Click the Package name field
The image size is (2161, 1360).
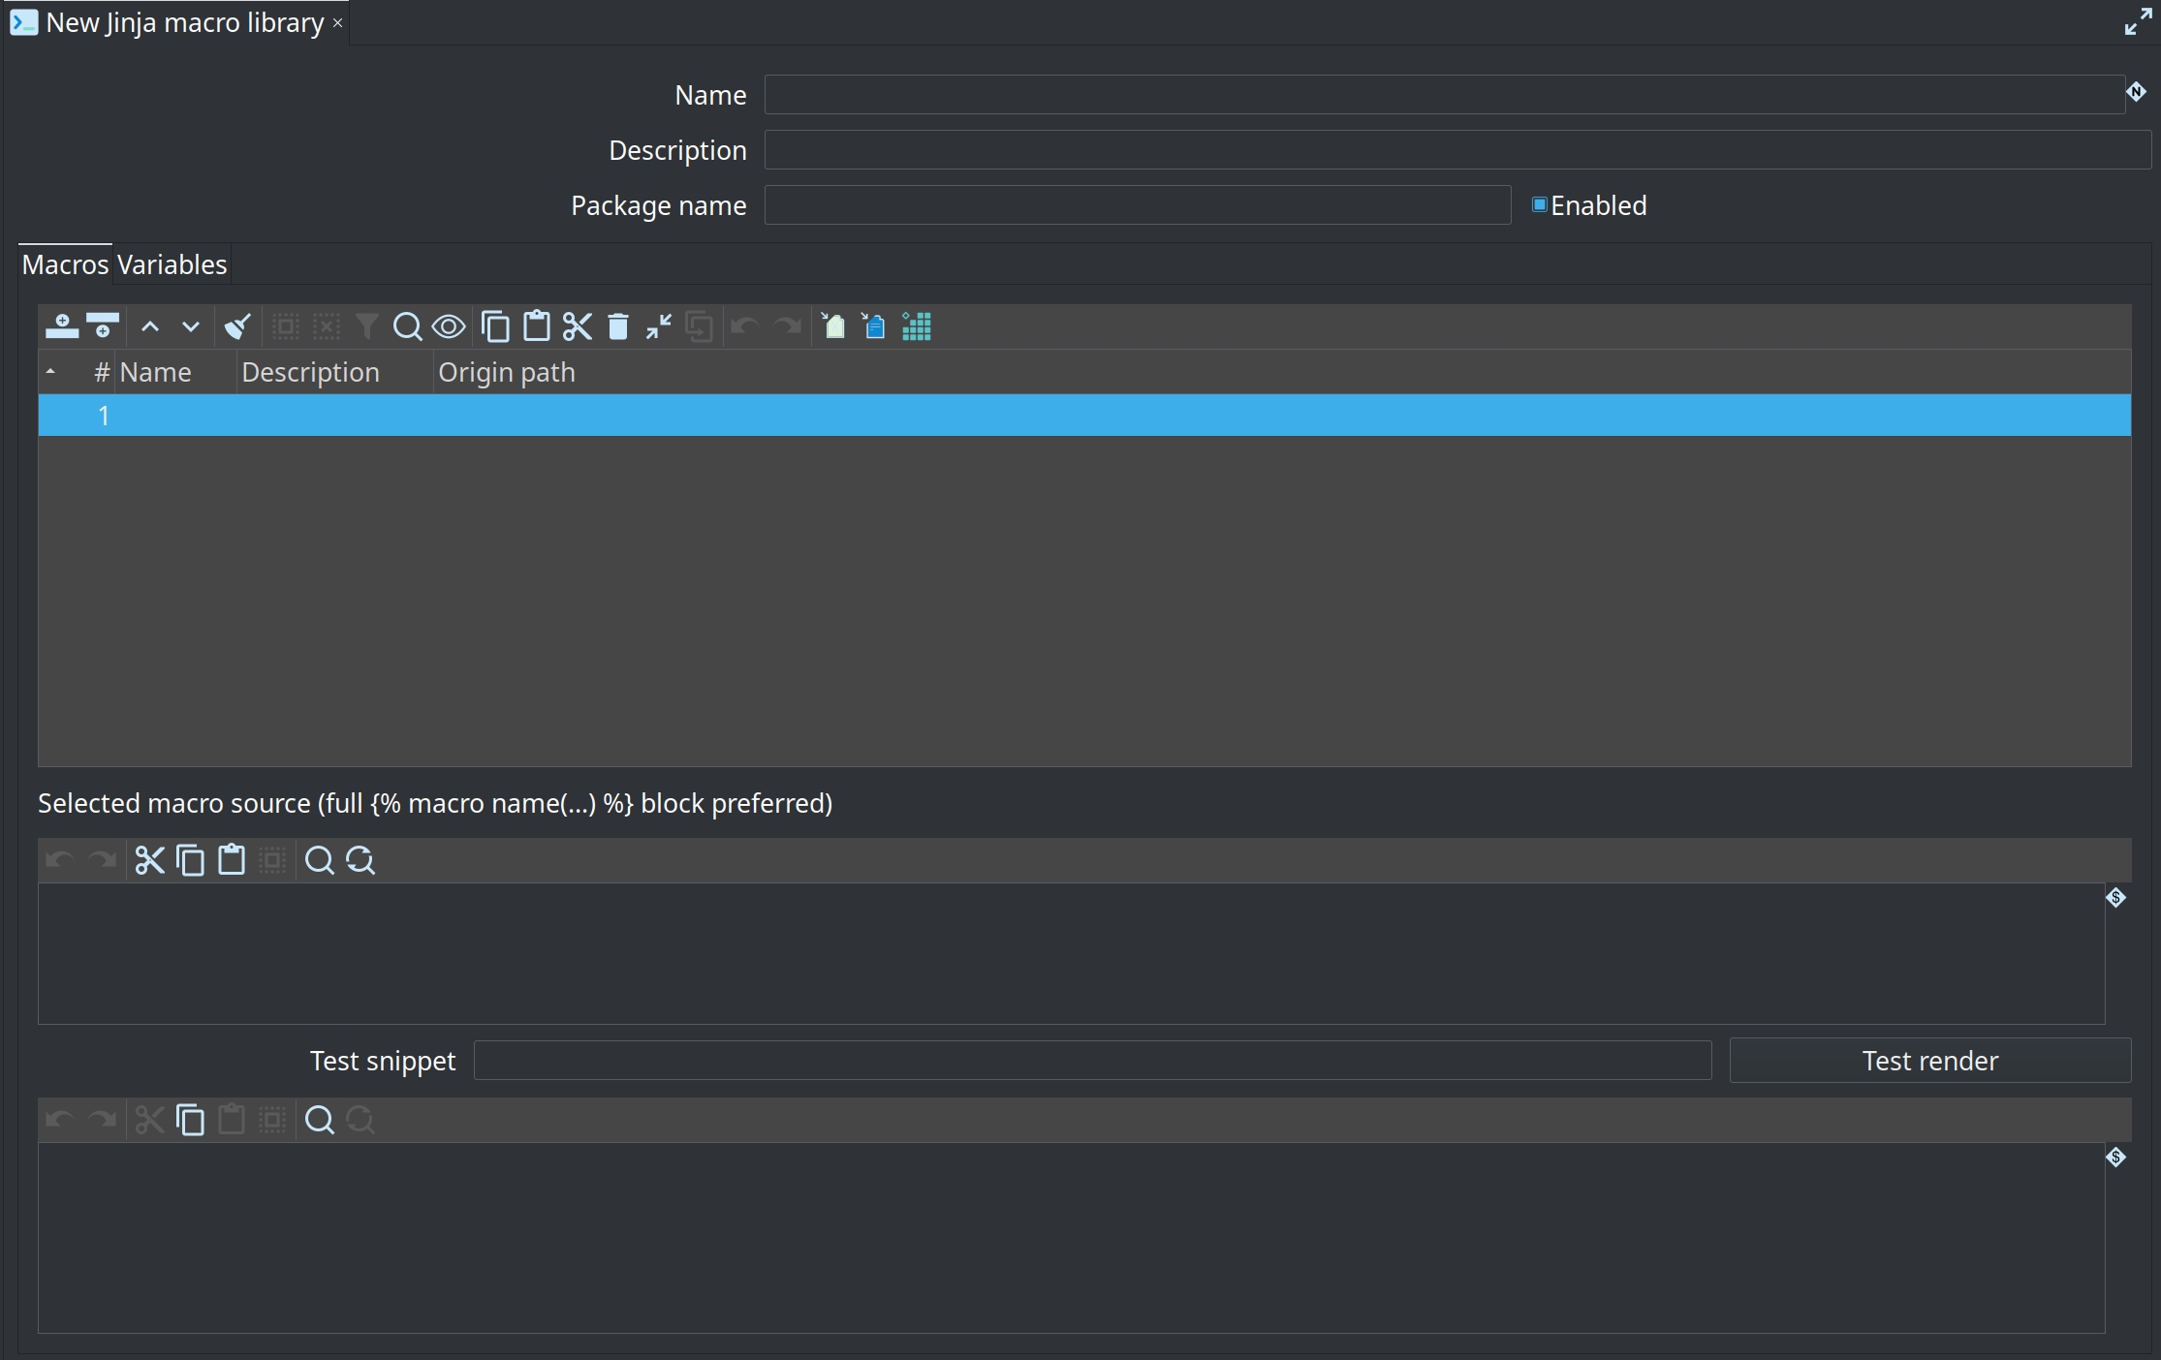pyautogui.click(x=1138, y=204)
